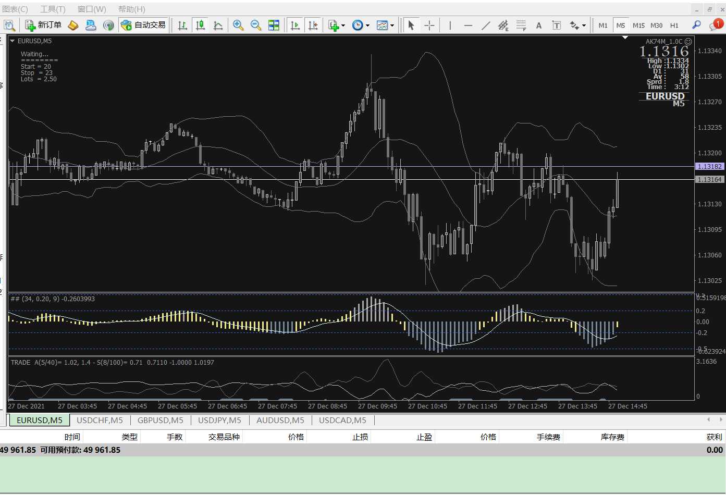Screen dimensions: 726x495
Task: Open the chat notifications icon
Action: 716,24
